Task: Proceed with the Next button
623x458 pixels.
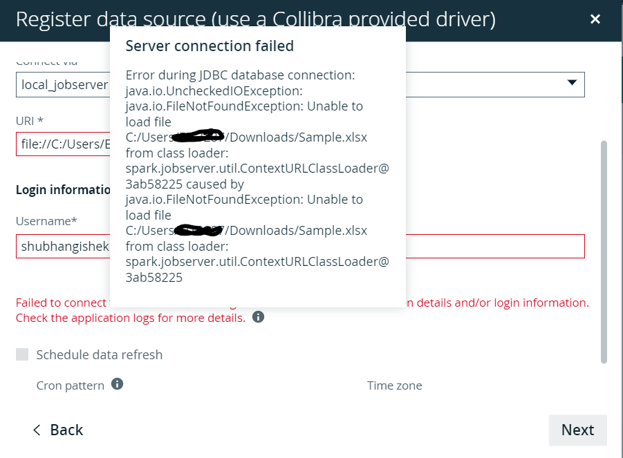Action: tap(577, 430)
